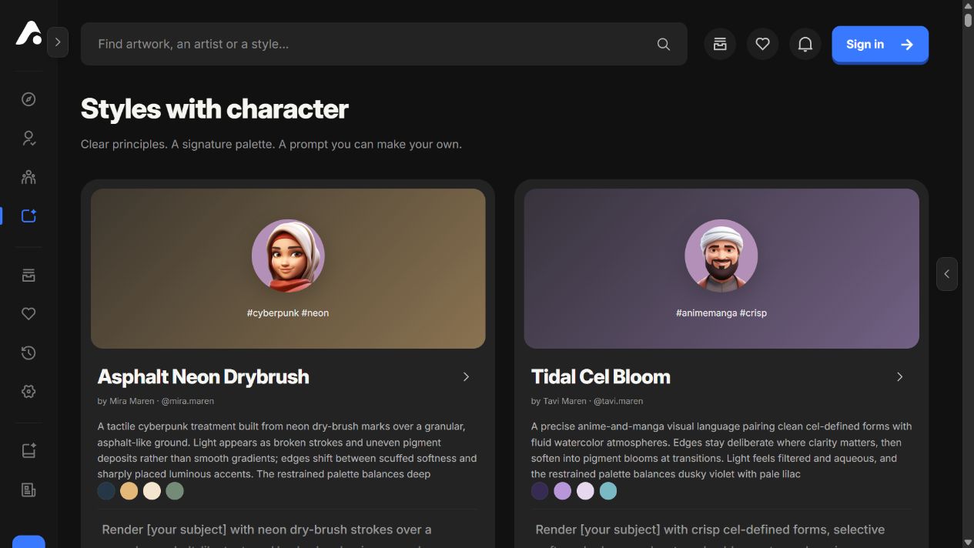Click Tavi Maren's avatar on Tidal Cel card
This screenshot has height=548, width=974.
(721, 256)
